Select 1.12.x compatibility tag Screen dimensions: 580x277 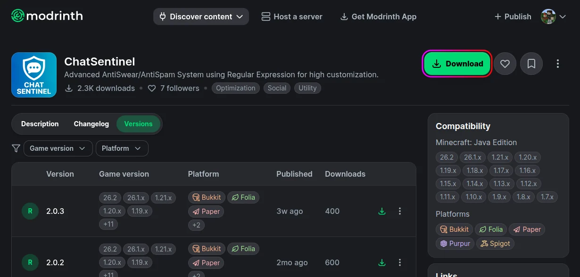[x=529, y=184]
